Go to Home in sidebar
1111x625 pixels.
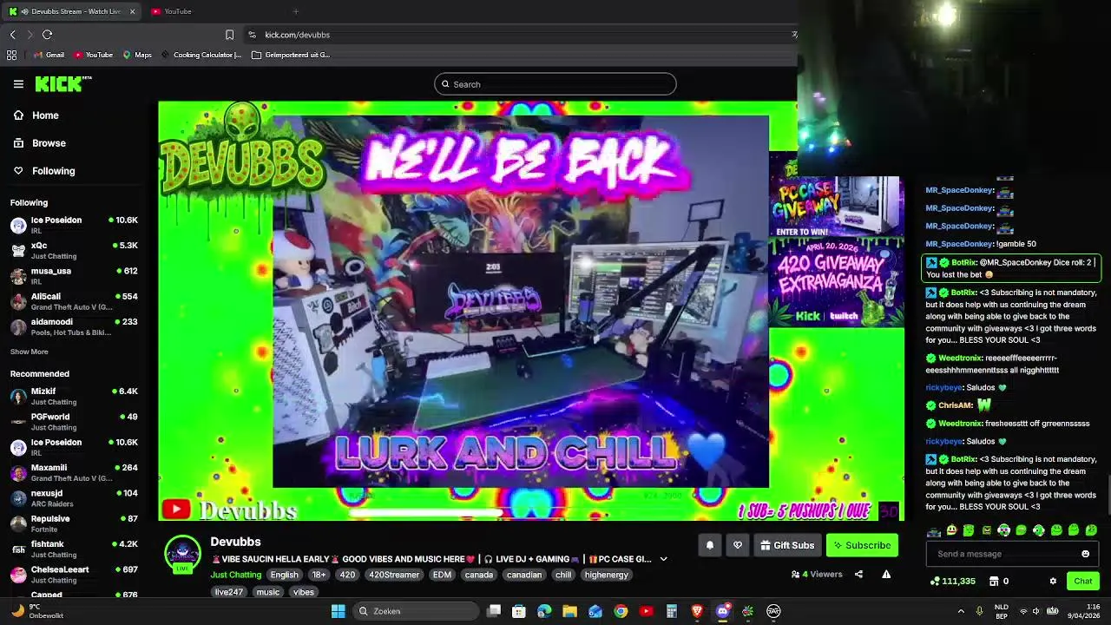click(36, 115)
